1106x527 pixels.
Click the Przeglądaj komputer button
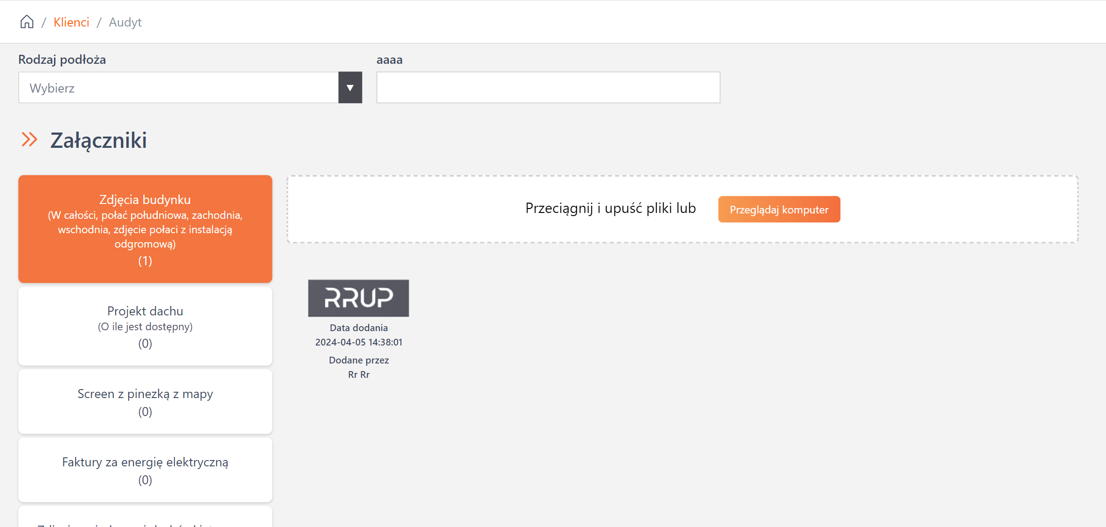click(x=779, y=209)
